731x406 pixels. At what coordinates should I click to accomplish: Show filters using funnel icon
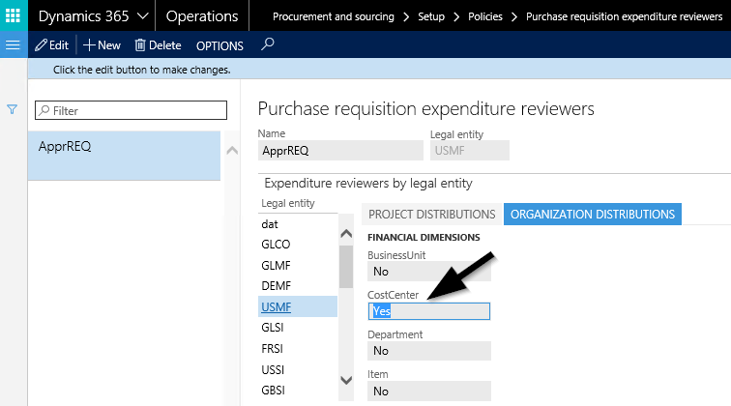[x=13, y=110]
